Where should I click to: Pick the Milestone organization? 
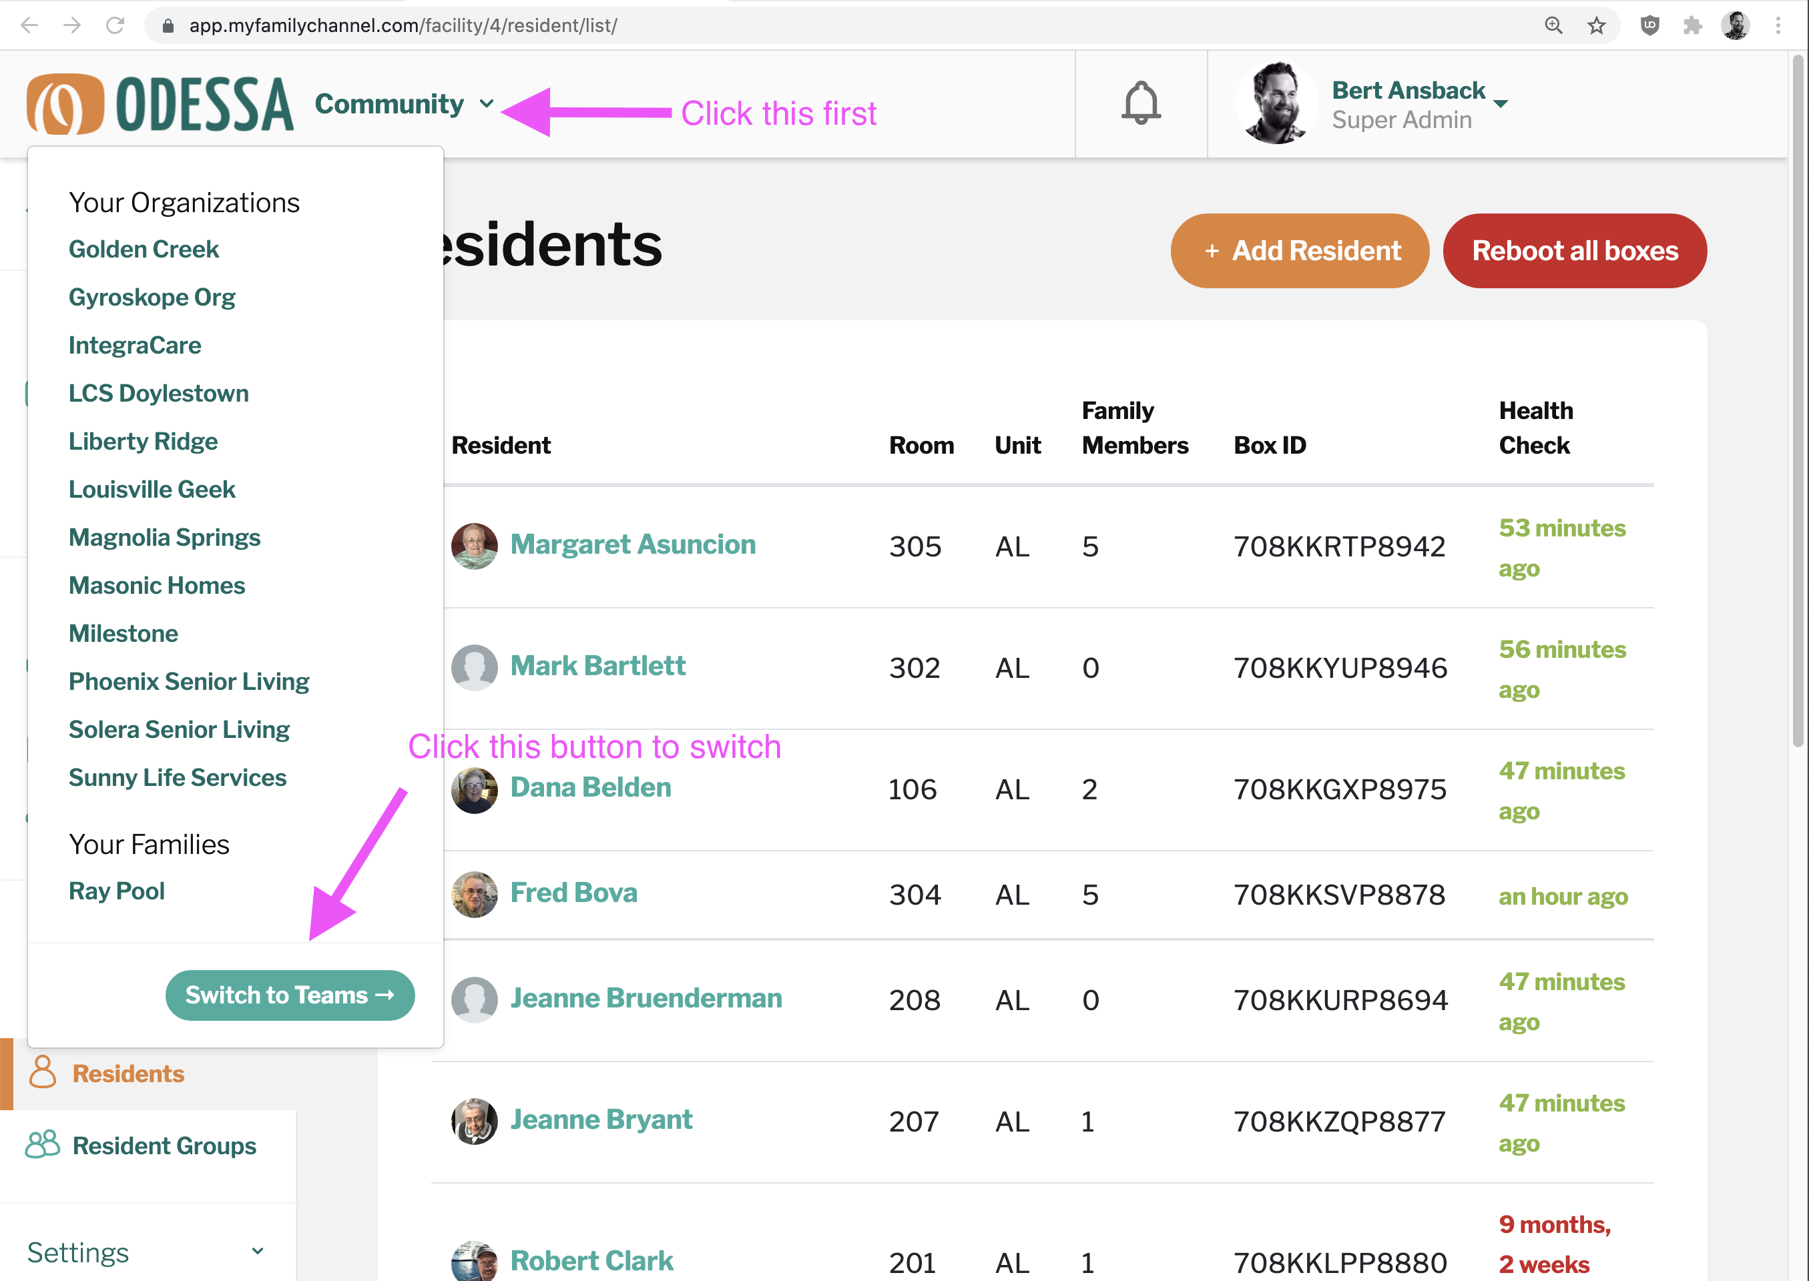123,633
